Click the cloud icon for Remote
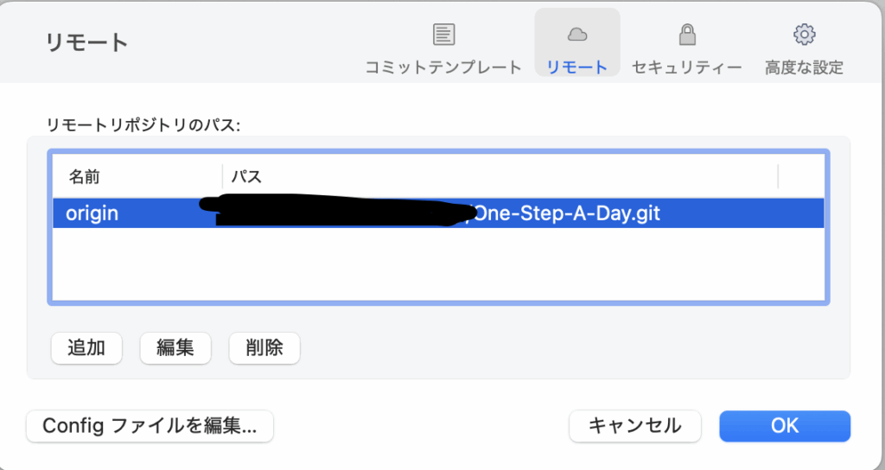Viewport: 885px width, 470px height. 576,35
